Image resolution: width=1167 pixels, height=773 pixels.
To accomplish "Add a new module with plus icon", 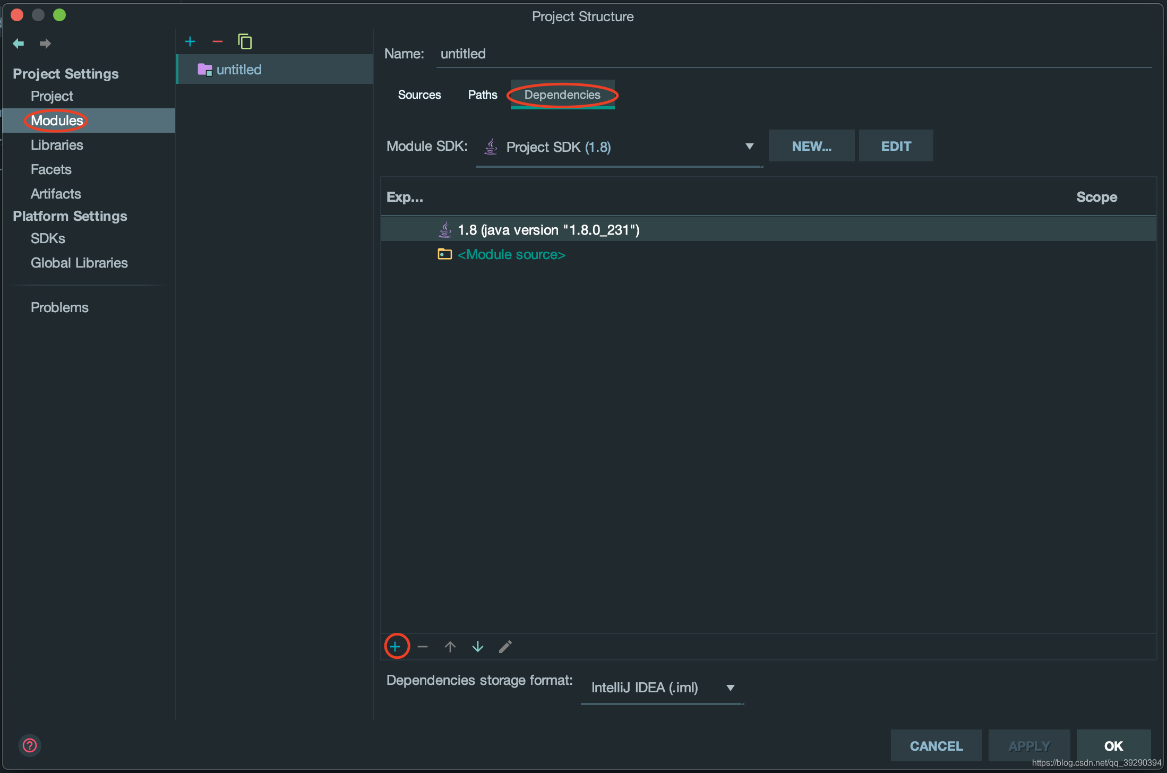I will coord(190,41).
